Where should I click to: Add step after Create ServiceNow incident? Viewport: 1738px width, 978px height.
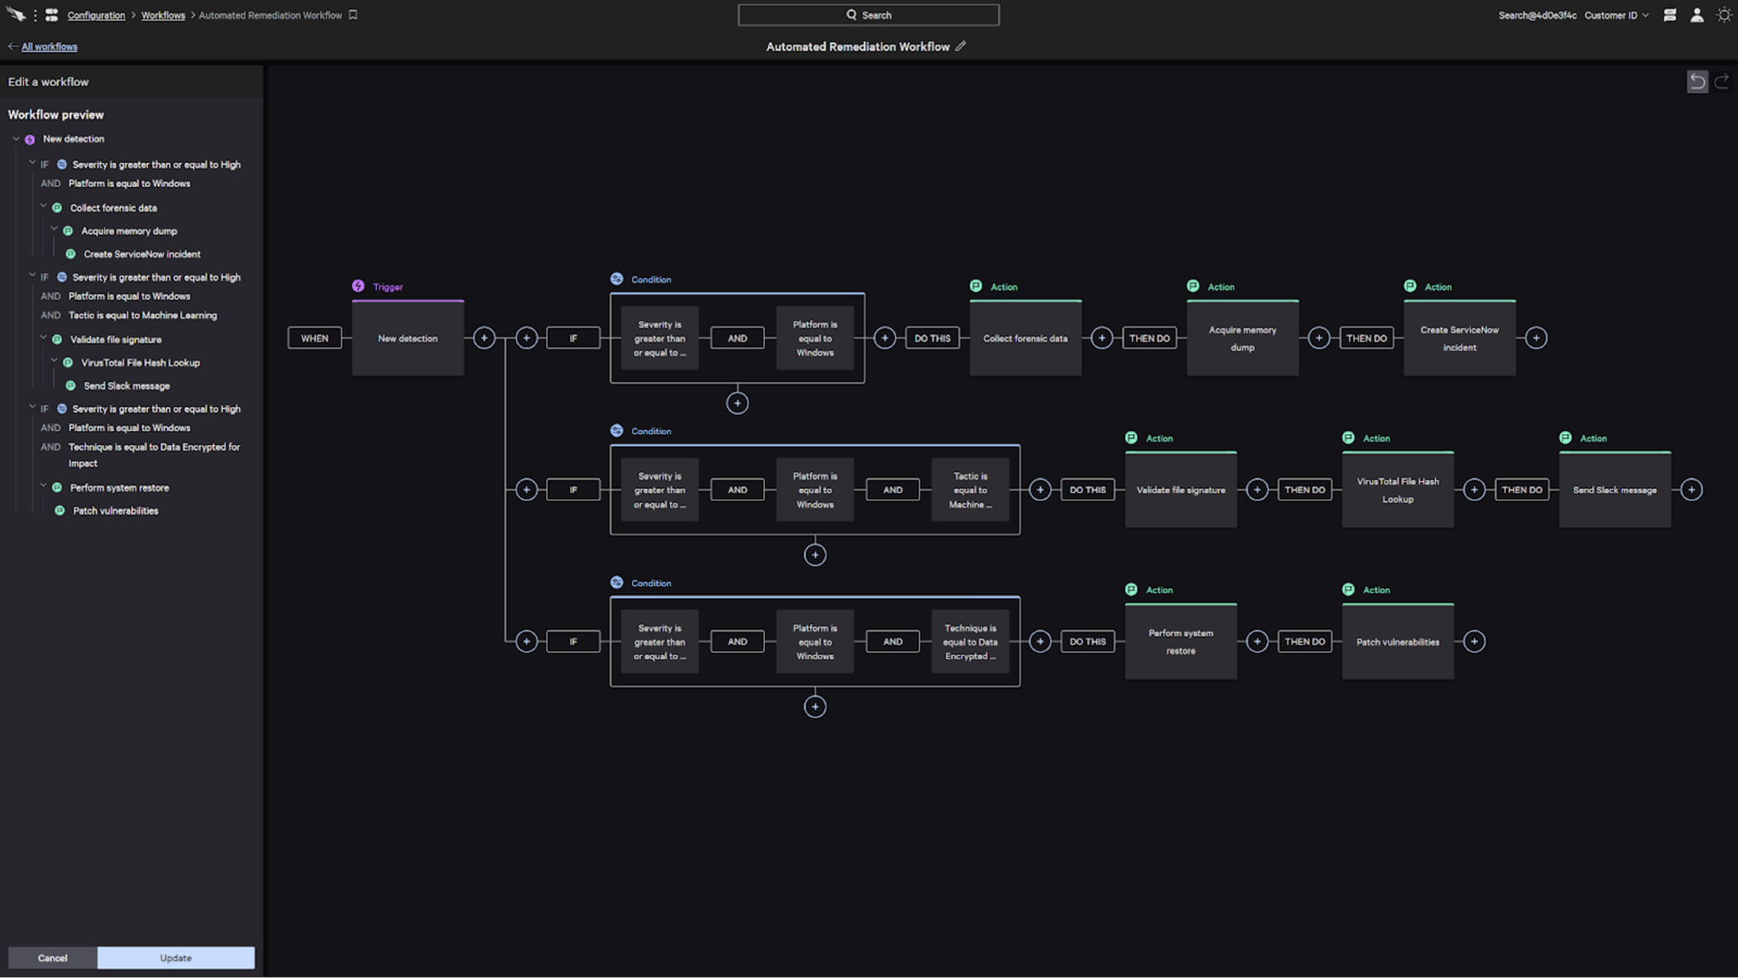(1536, 338)
